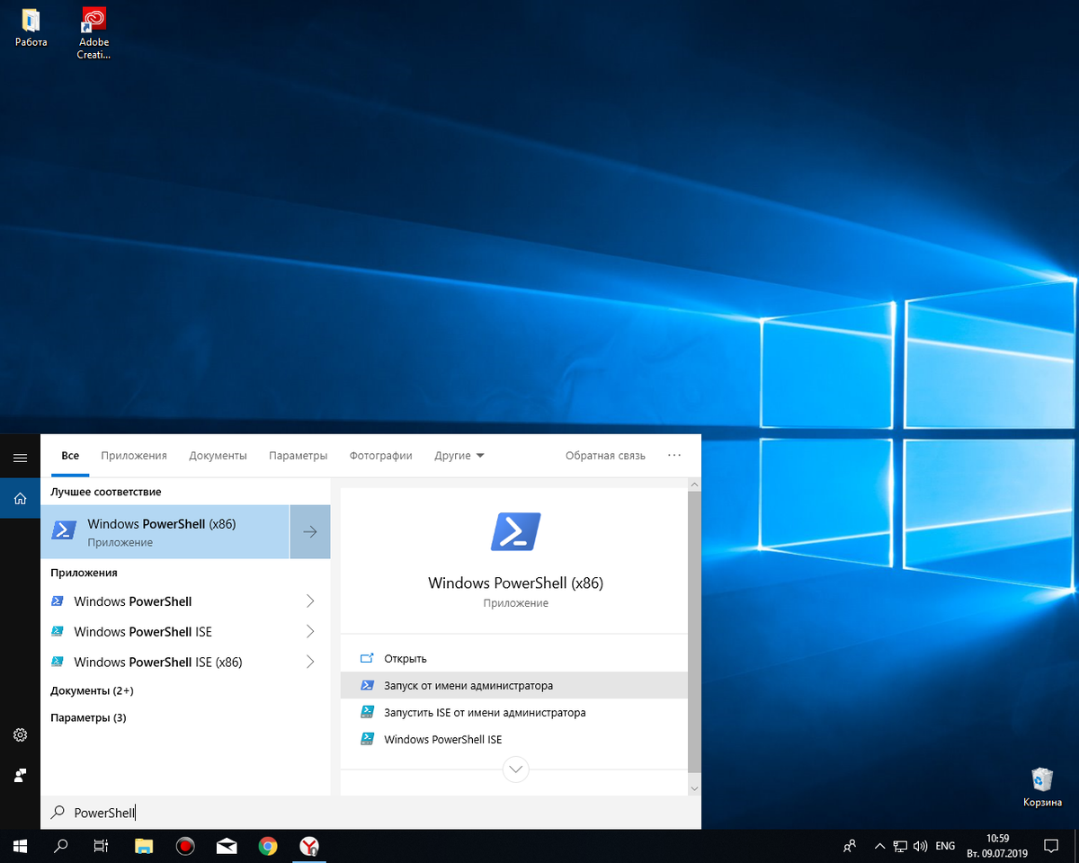Open Task View on the taskbar
This screenshot has height=863, width=1079.
point(102,846)
